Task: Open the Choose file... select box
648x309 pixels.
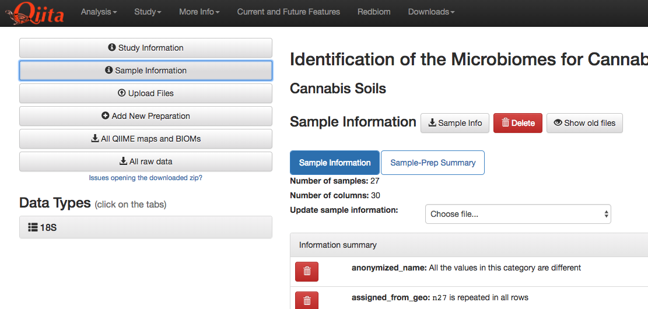Action: tap(518, 214)
